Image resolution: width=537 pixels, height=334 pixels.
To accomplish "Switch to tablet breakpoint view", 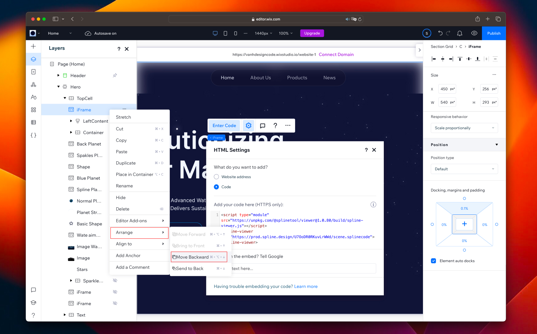I will [225, 33].
